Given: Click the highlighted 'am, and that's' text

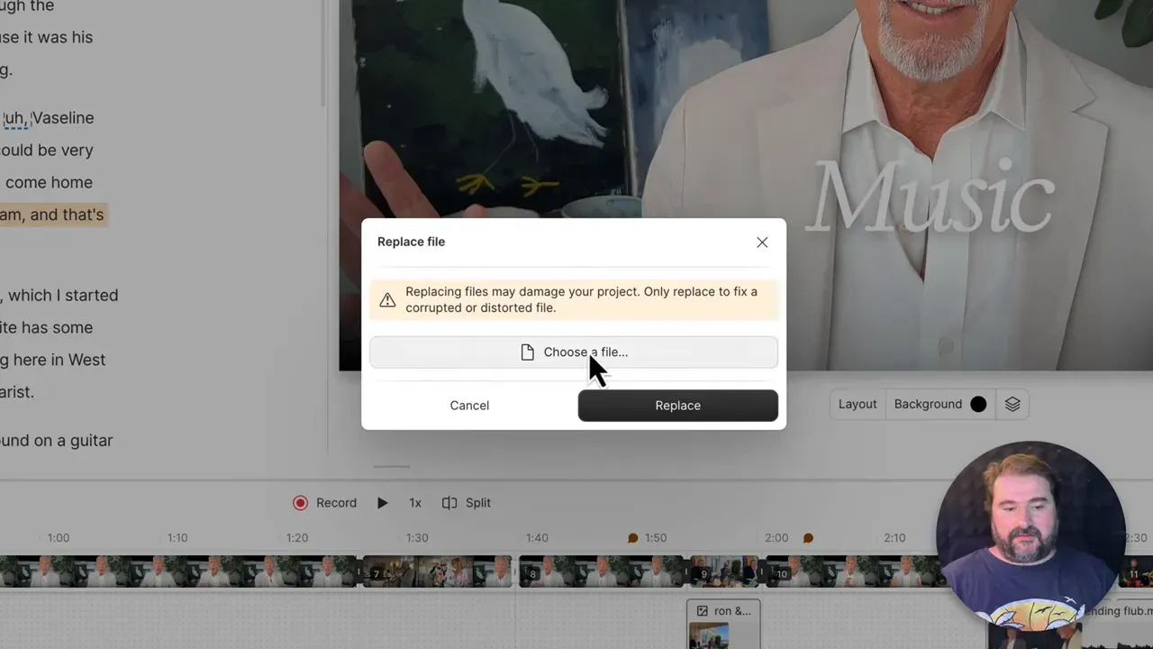Looking at the screenshot, I should pyautogui.click(x=52, y=215).
